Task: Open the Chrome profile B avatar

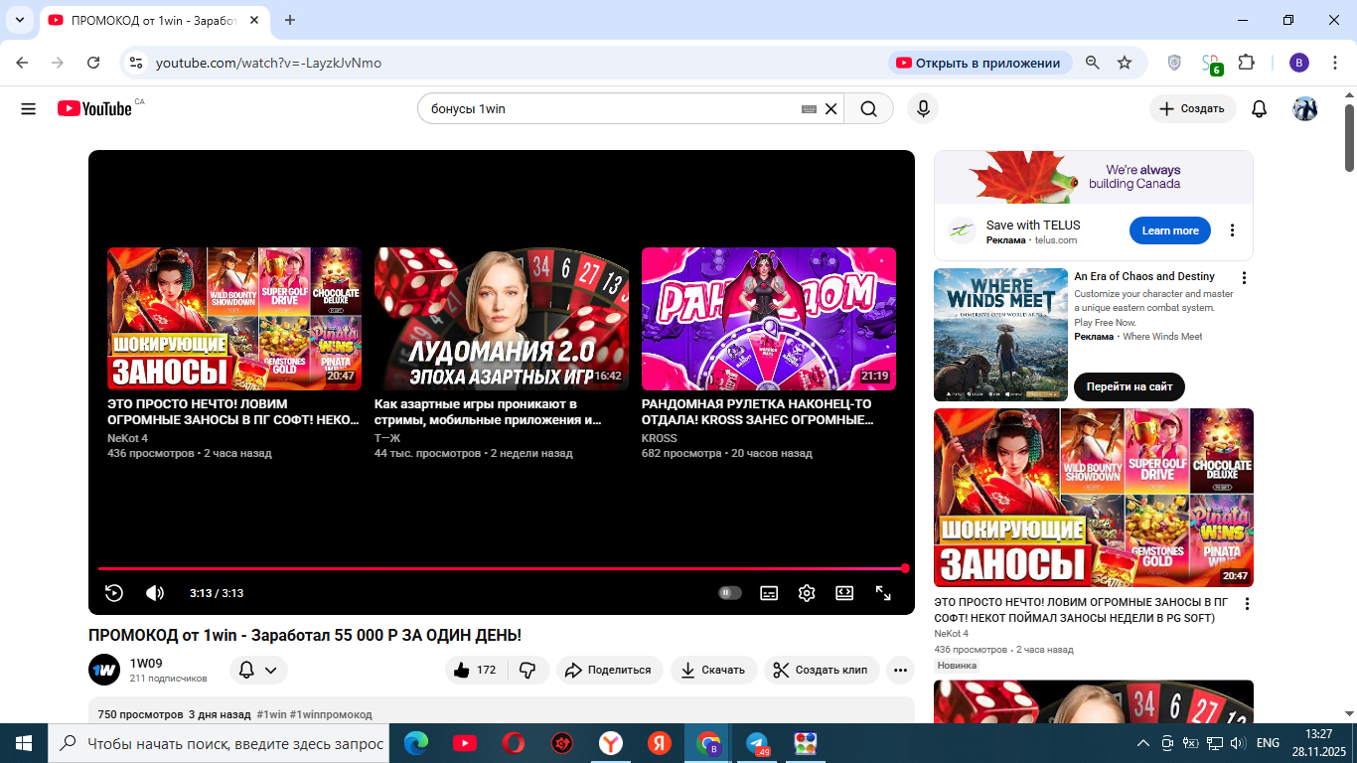Action: [1299, 63]
